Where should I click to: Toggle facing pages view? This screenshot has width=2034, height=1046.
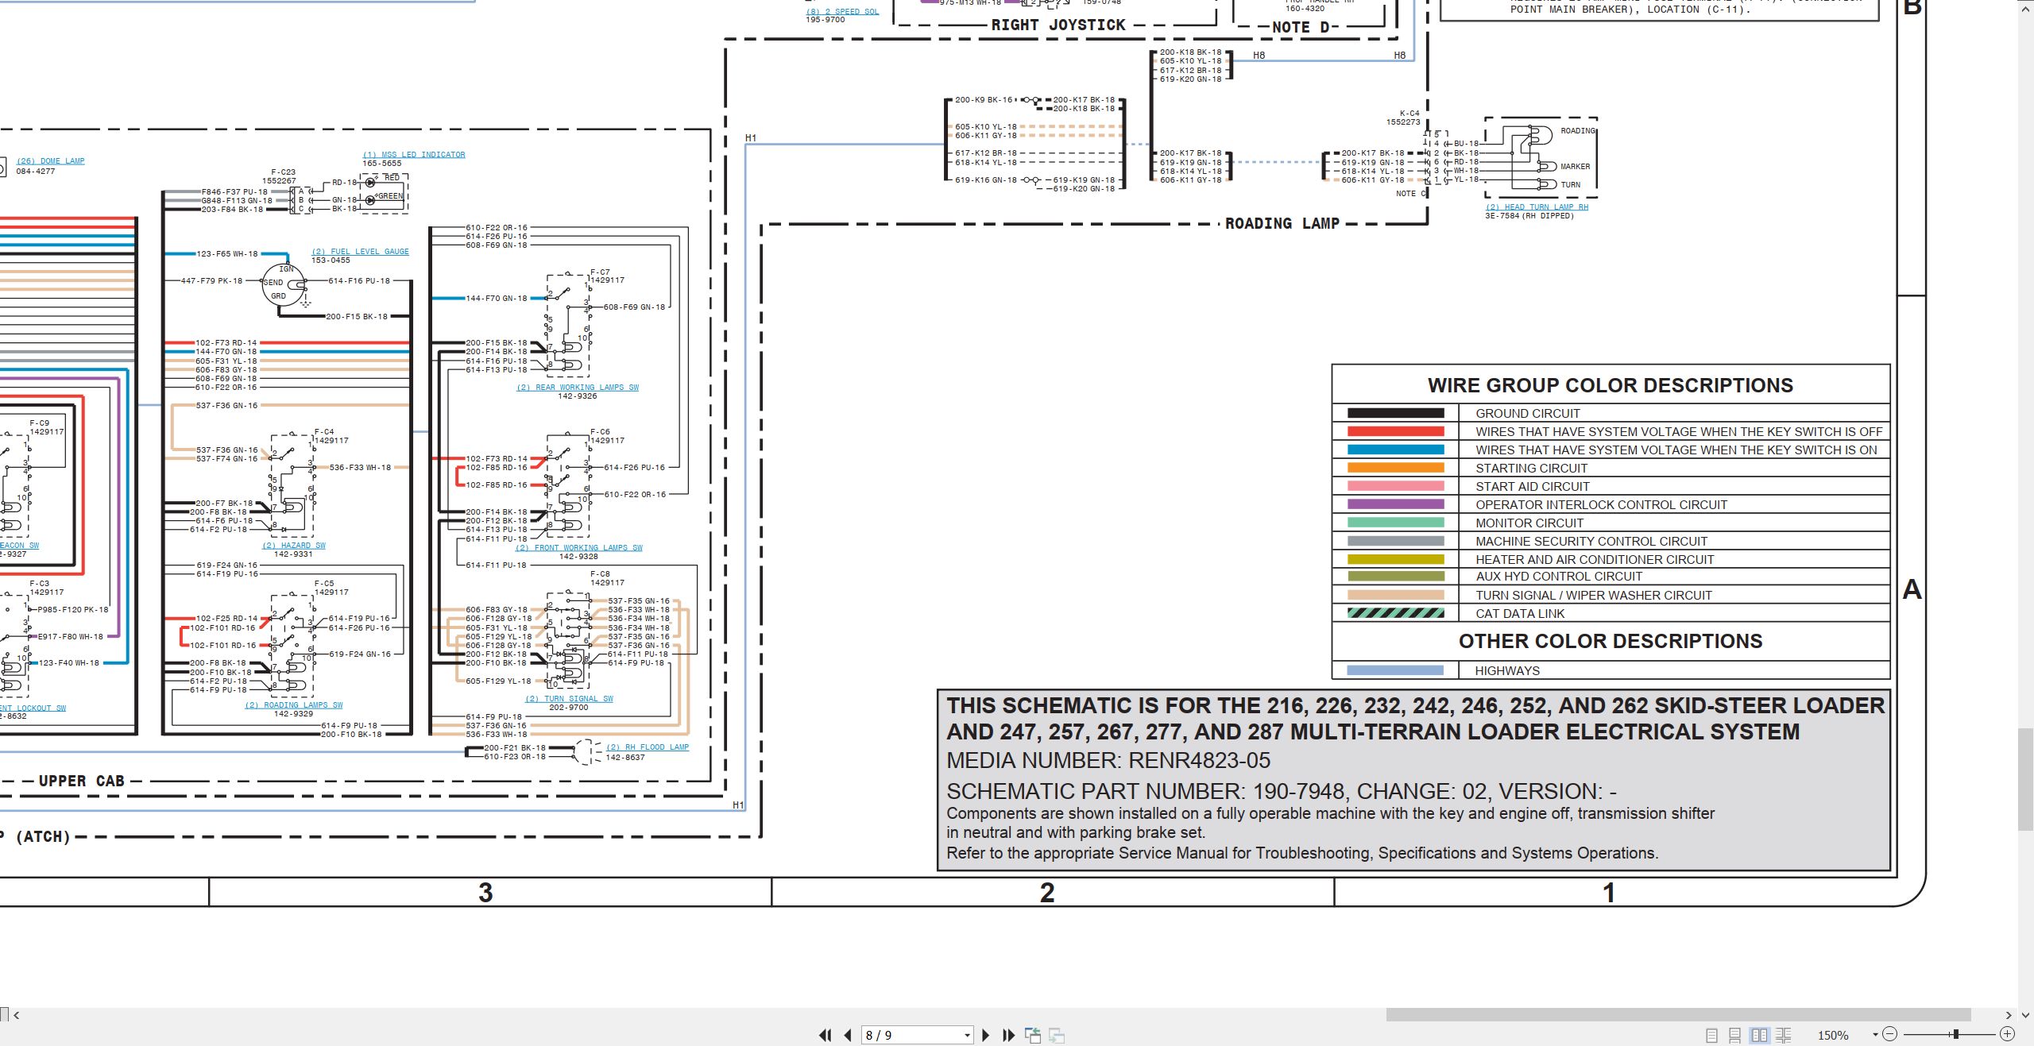(x=1760, y=1035)
